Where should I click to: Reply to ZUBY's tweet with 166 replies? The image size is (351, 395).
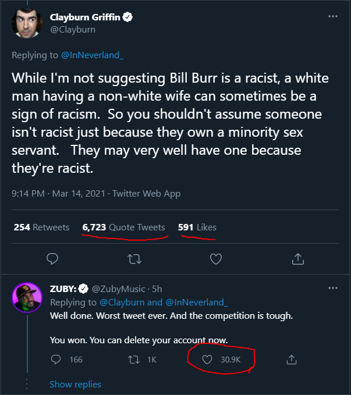click(56, 360)
